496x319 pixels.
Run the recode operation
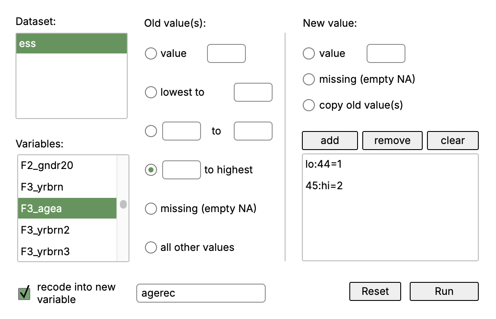[x=444, y=291]
